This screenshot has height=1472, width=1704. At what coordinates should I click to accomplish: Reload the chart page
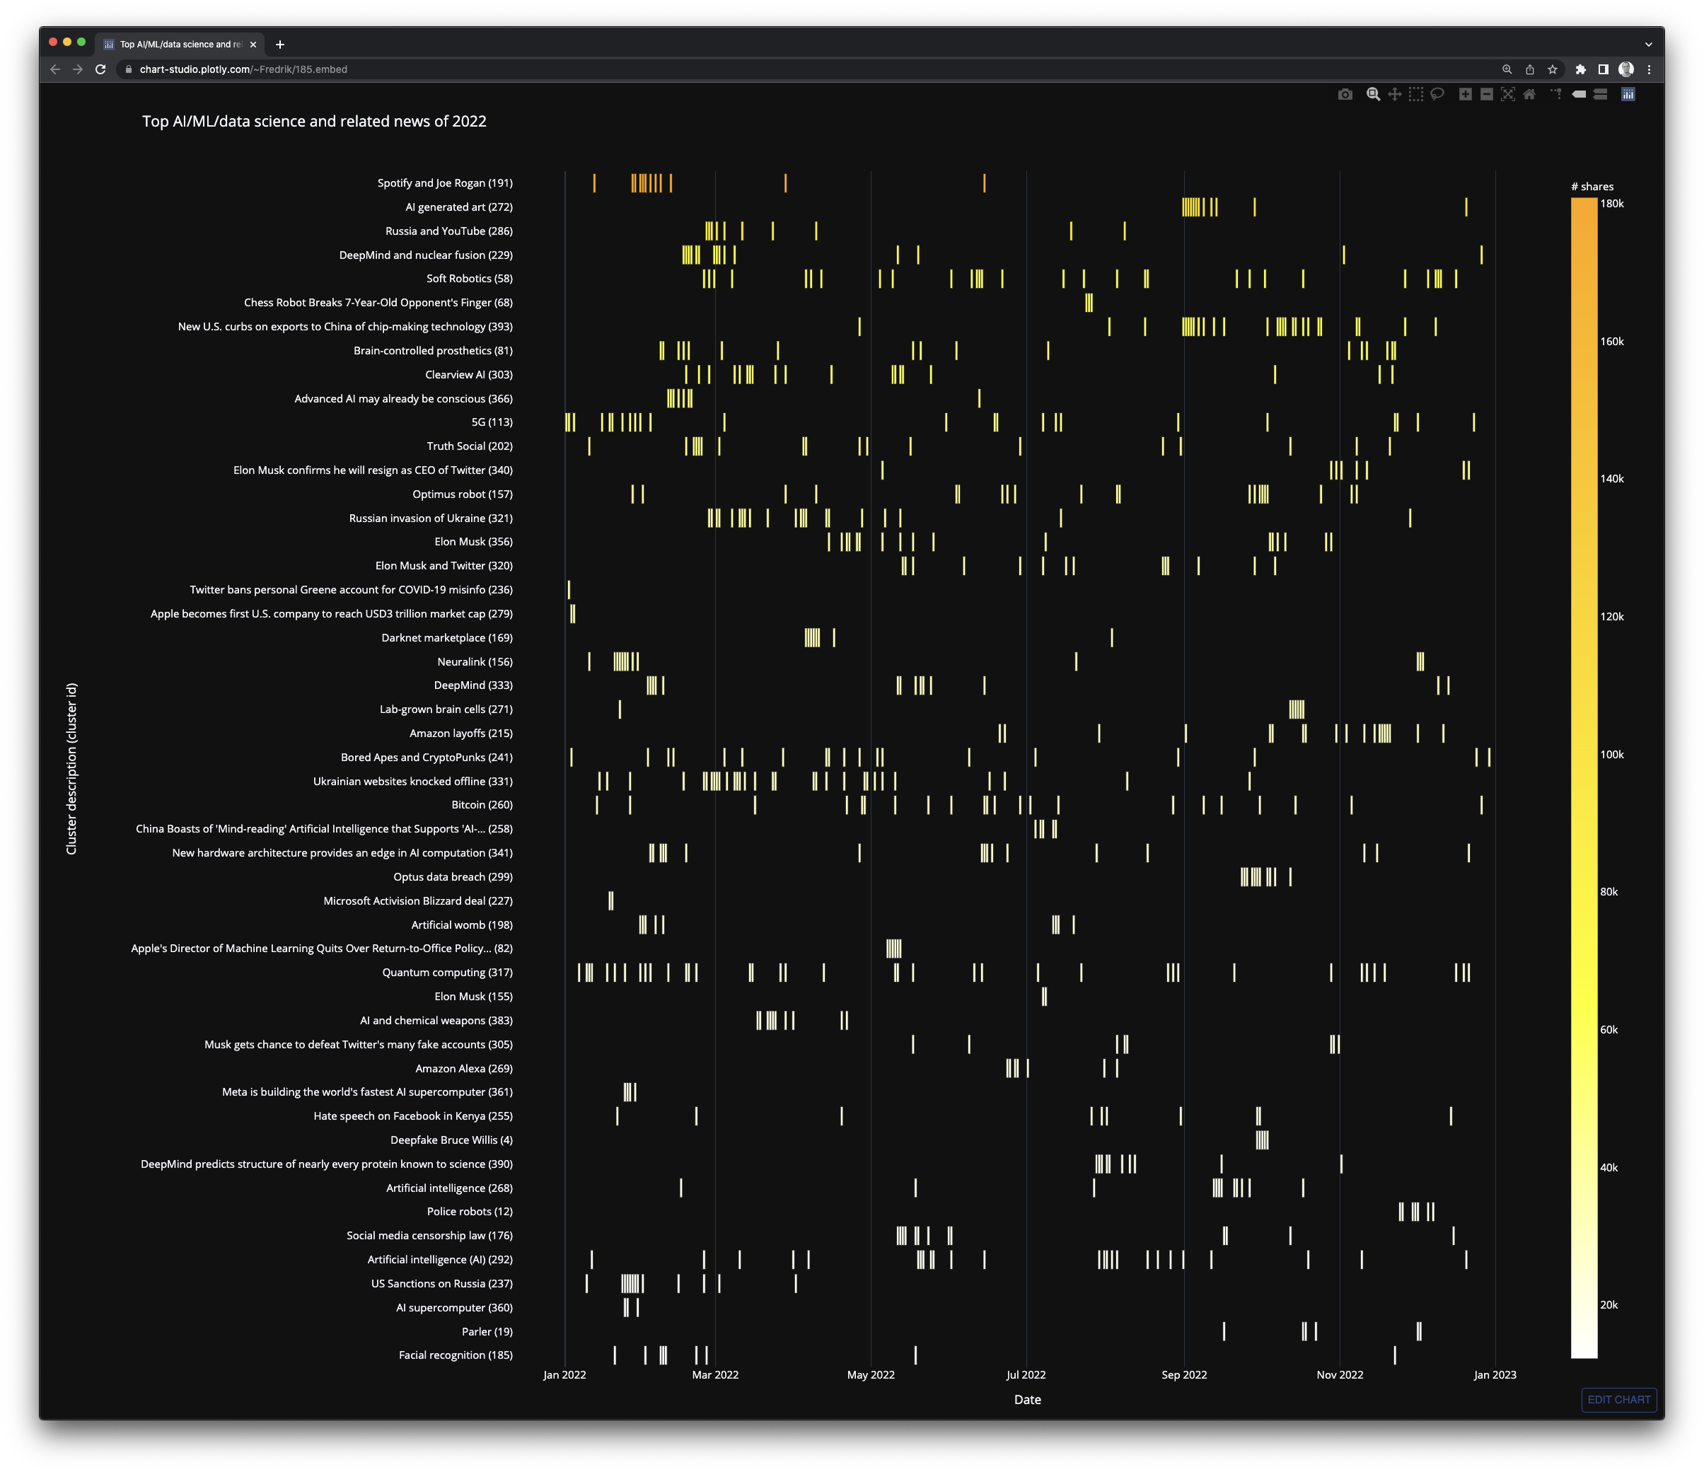point(100,70)
